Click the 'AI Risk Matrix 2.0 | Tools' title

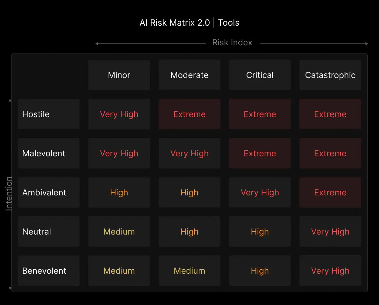point(189,23)
